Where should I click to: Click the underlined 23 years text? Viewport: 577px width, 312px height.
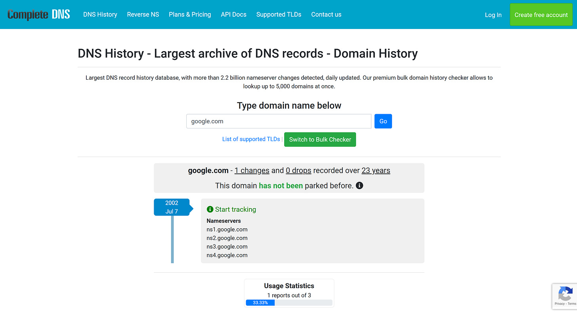point(376,170)
